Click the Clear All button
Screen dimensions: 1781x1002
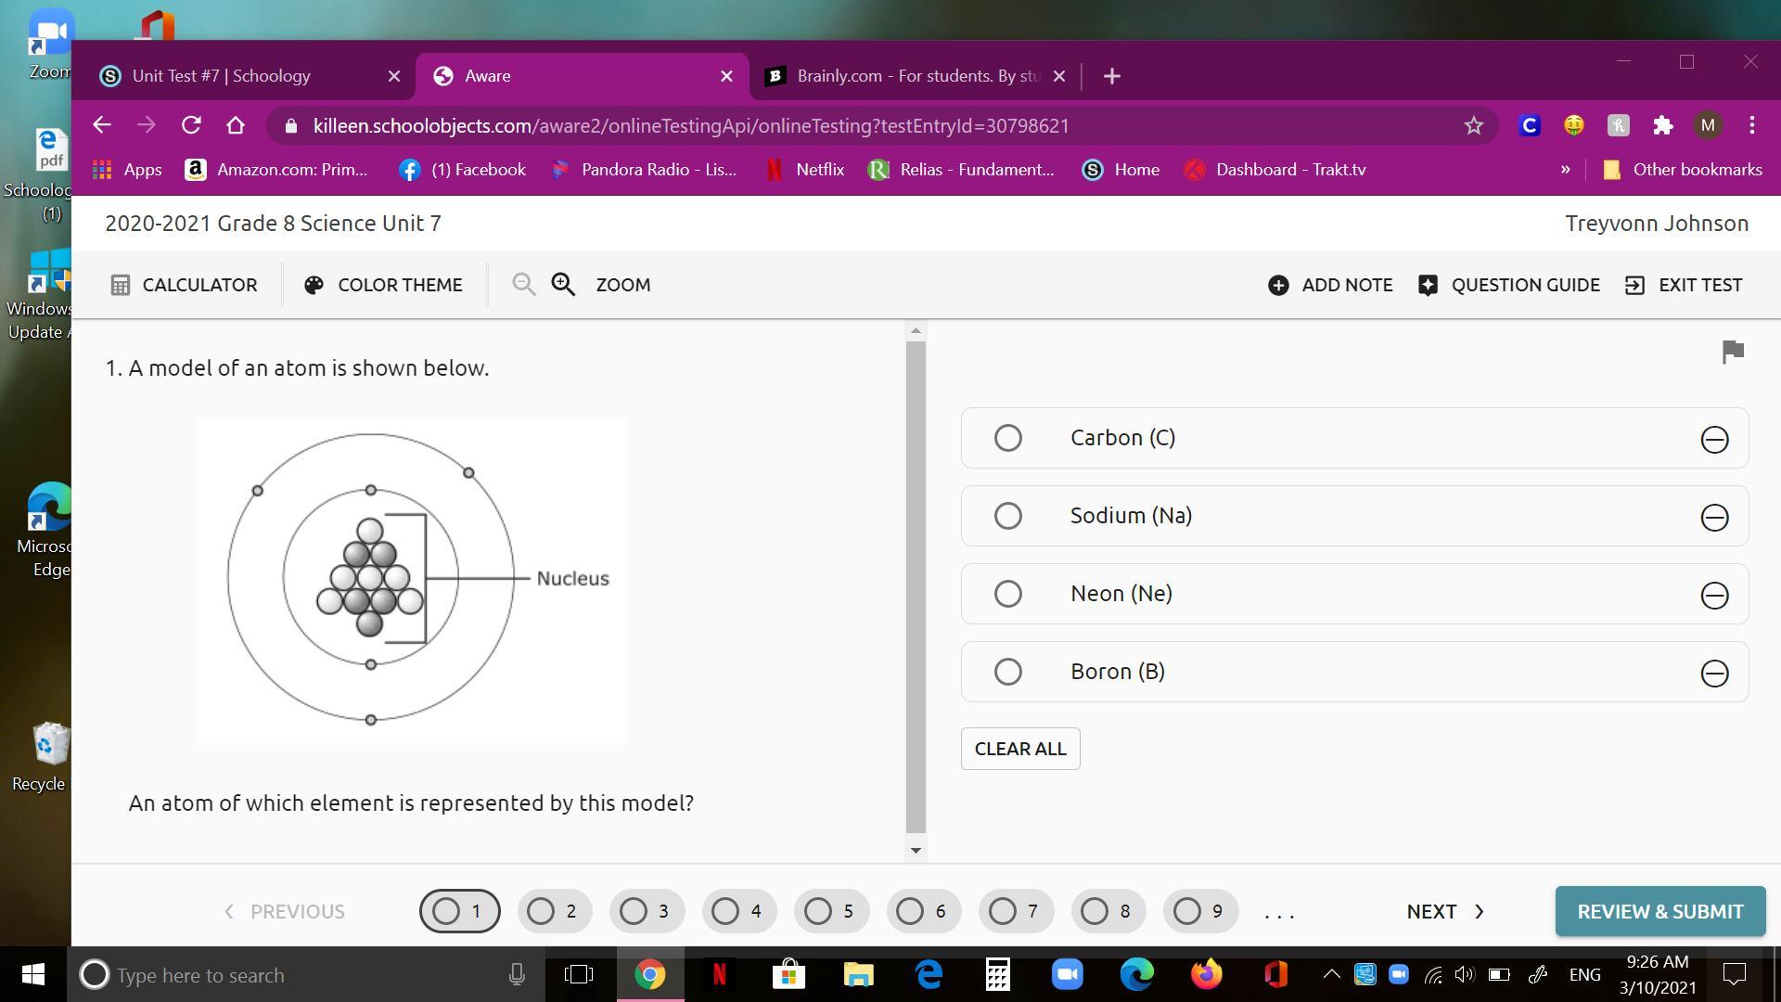point(1019,749)
